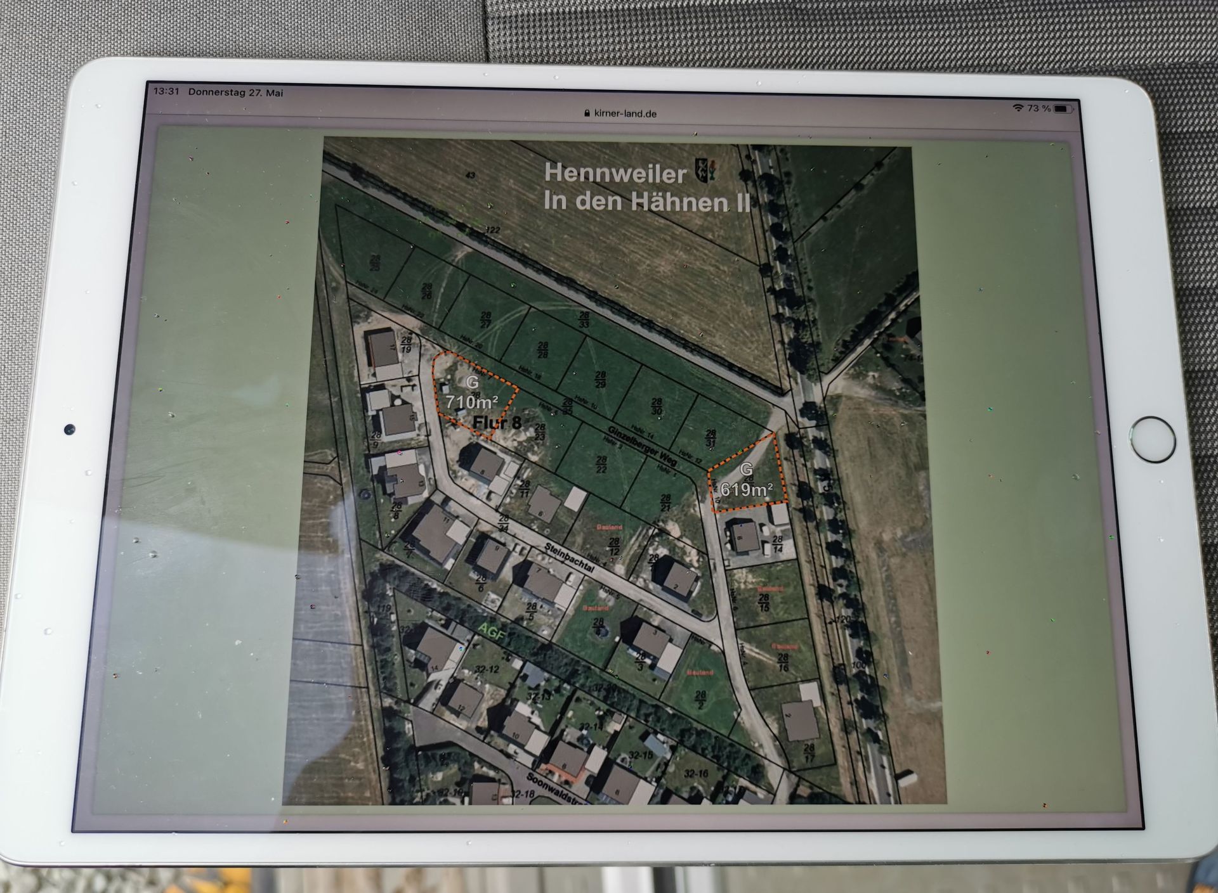
Task: Tap the battery icon in status bar
Action: click(1062, 109)
